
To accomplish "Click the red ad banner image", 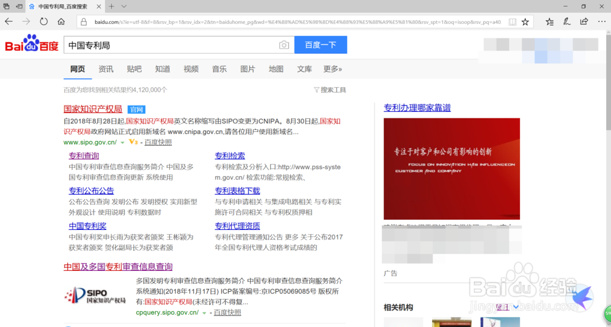I will click(452, 169).
